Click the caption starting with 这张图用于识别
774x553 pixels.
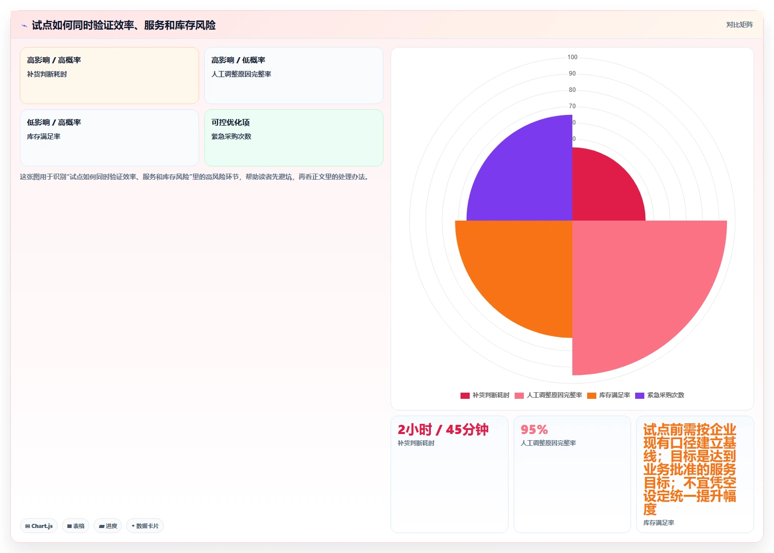pos(195,177)
